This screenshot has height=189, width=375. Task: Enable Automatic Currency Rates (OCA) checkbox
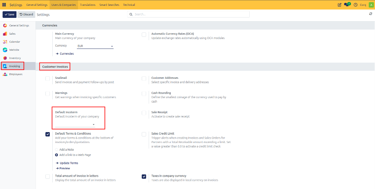[144, 35]
